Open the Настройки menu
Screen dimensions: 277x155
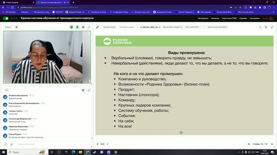click(254, 18)
